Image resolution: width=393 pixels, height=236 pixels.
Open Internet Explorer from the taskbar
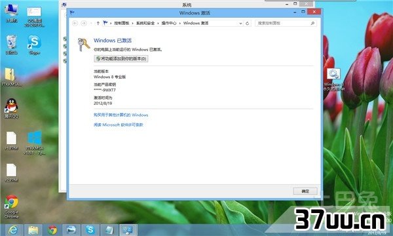(x=13, y=230)
